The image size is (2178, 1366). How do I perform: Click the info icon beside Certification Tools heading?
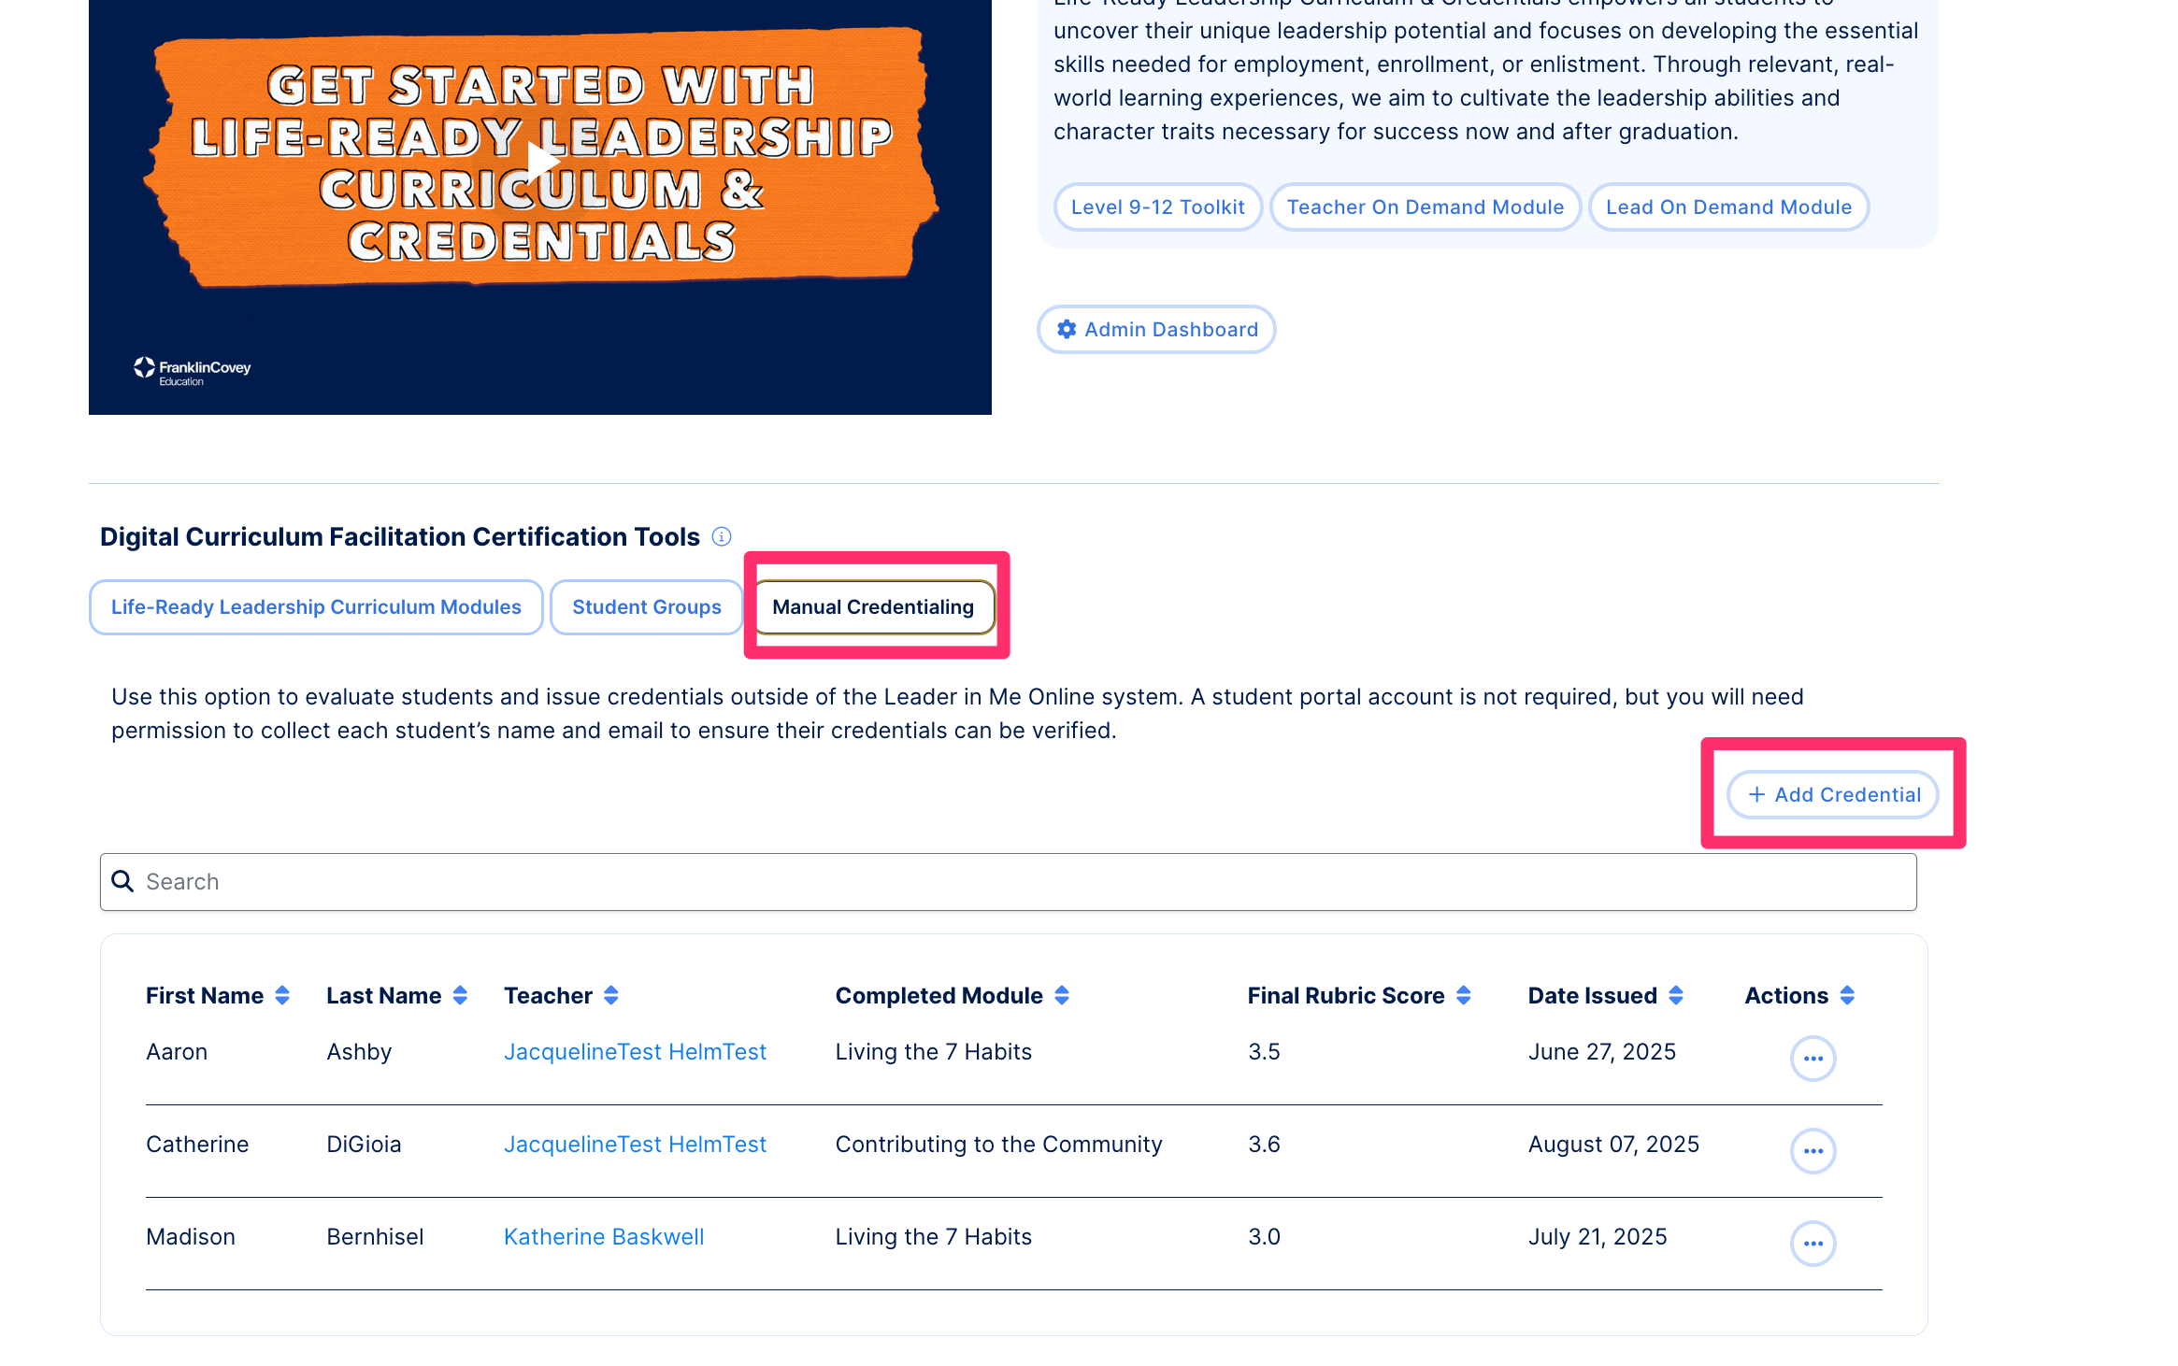click(721, 536)
